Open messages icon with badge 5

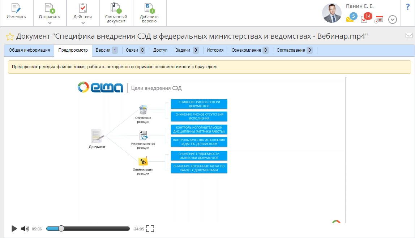point(351,17)
